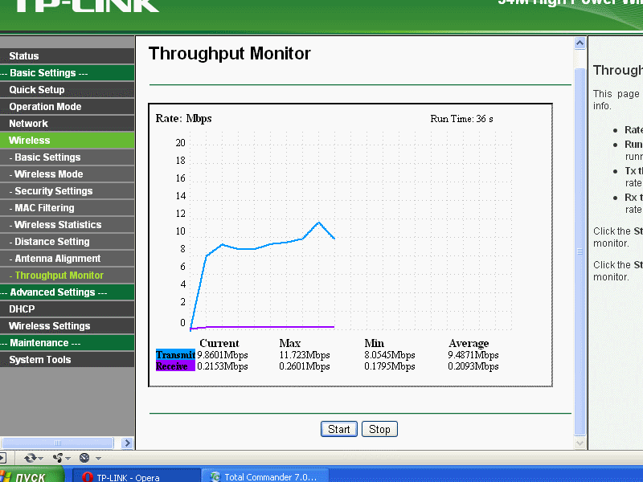Click the Current column header
Screen dimensions: 643x482
(219, 343)
